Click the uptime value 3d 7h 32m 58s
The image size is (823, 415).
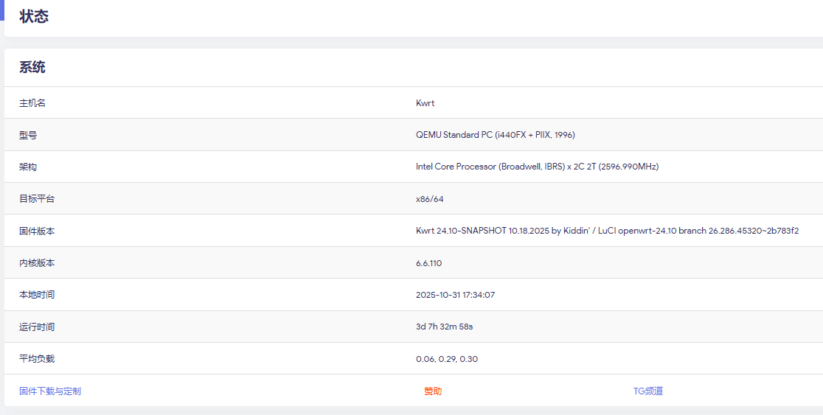click(444, 327)
